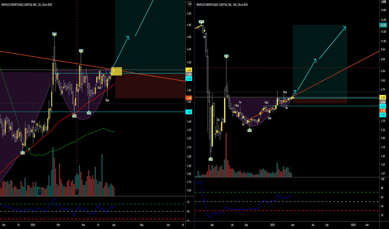The image size is (389, 229).
Task: Select the yellow 4.09 price label on the weekly chart
Action: coord(383,97)
